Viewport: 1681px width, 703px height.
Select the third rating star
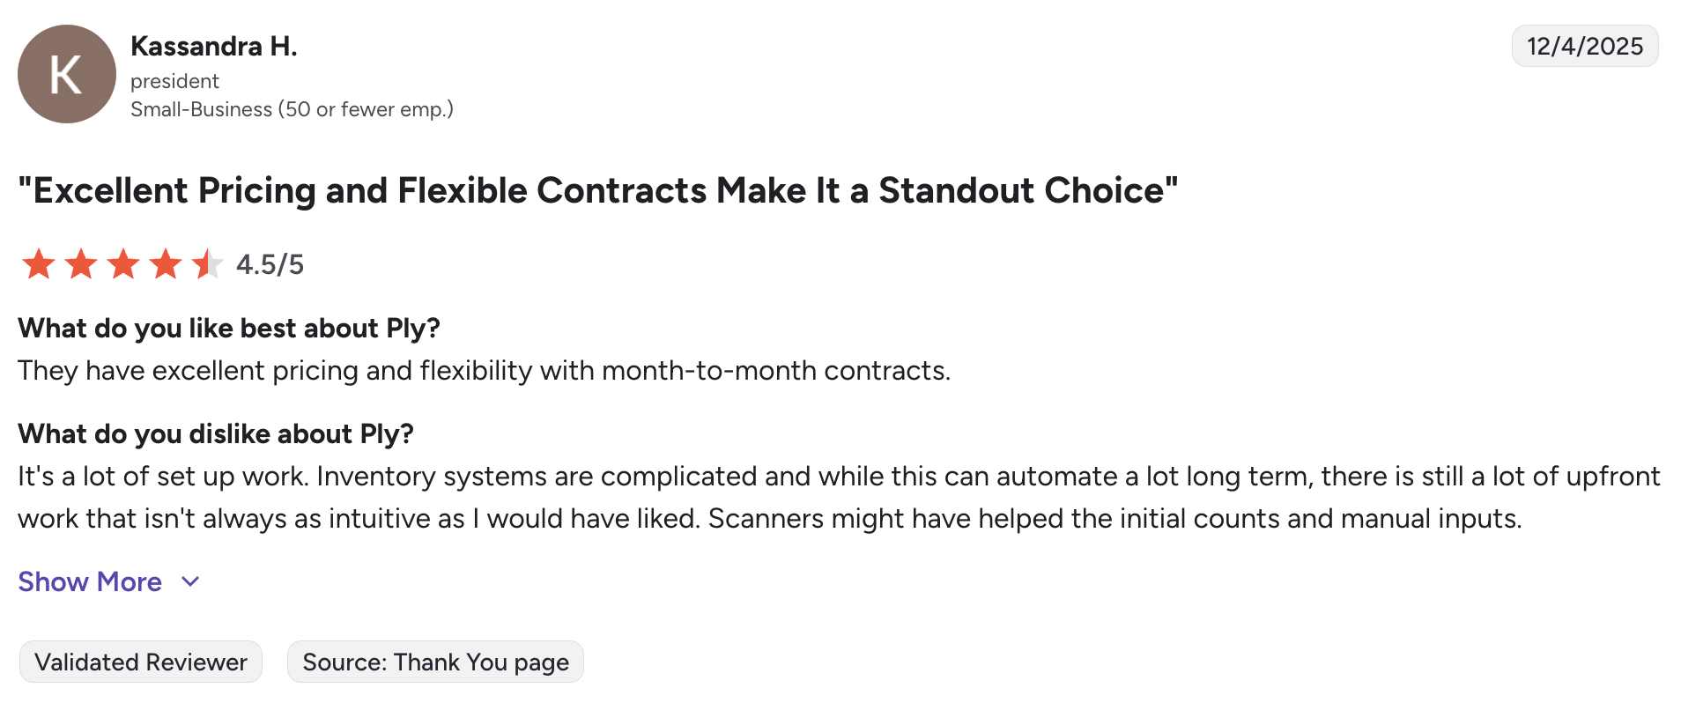pos(123,263)
